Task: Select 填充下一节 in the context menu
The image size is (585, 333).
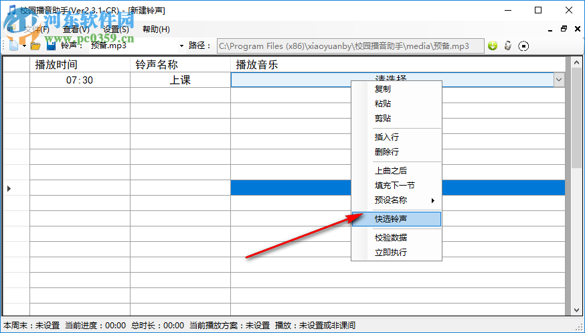Action: pyautogui.click(x=397, y=185)
